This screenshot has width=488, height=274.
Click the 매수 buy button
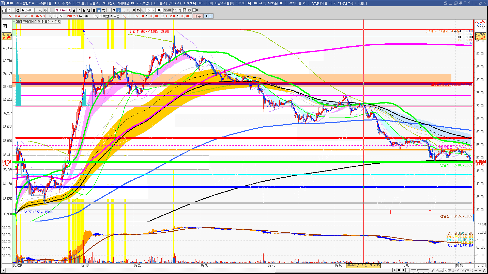pyautogui.click(x=198, y=16)
